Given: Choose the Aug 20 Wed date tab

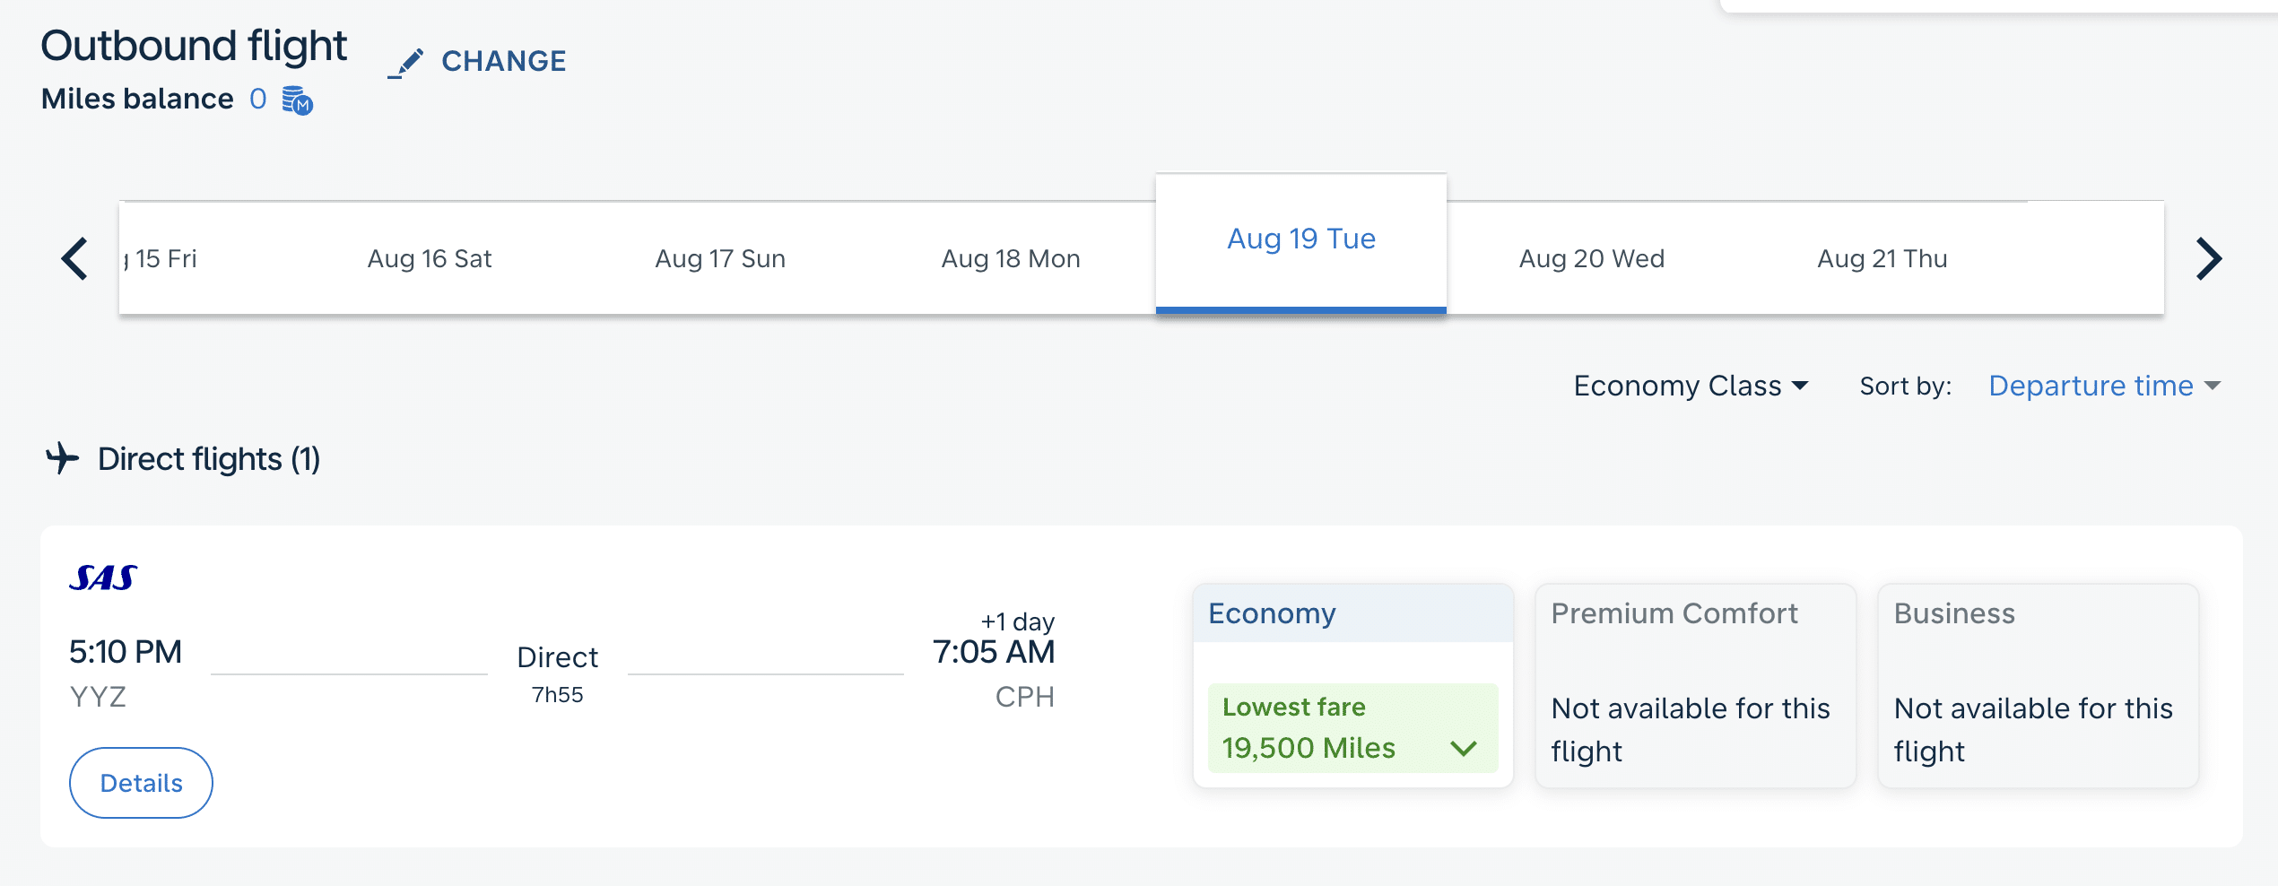Looking at the screenshot, I should [1592, 259].
